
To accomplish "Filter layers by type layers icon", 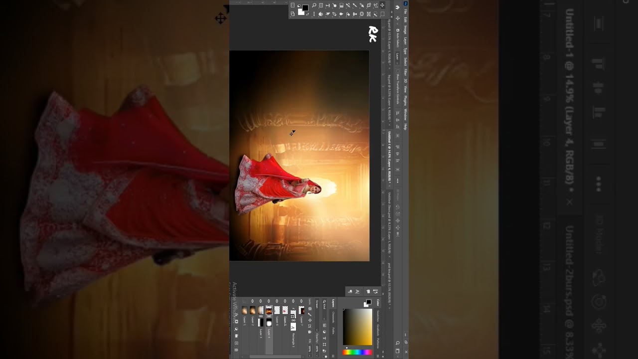I will (x=324, y=338).
